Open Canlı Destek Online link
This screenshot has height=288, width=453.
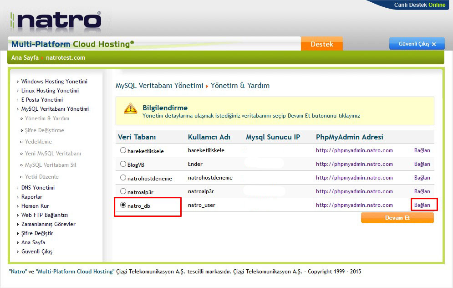coord(420,5)
